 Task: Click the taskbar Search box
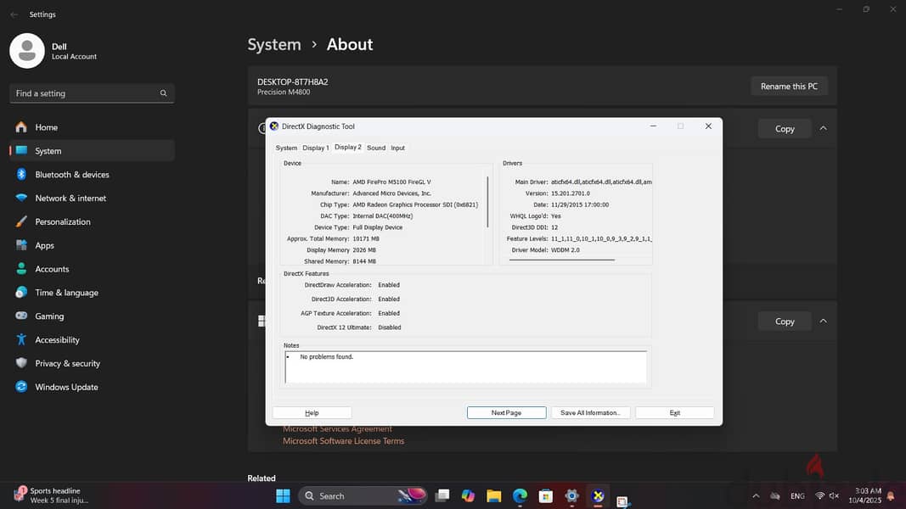click(363, 495)
